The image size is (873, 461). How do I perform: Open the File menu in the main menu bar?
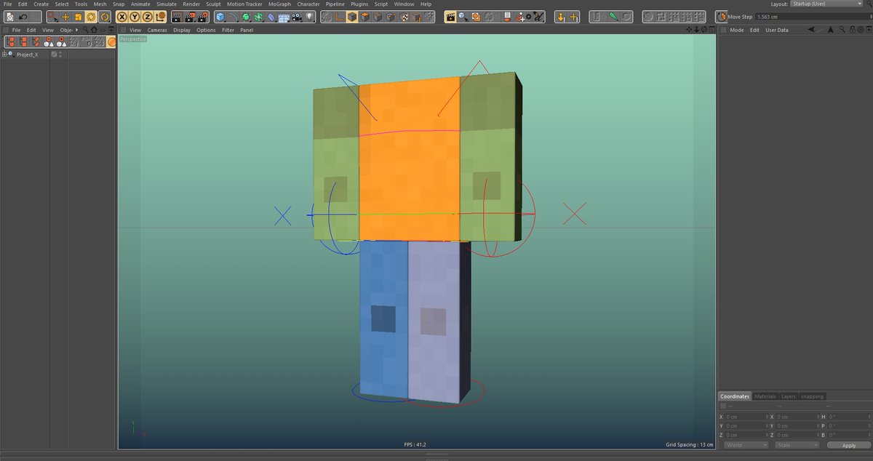click(7, 4)
